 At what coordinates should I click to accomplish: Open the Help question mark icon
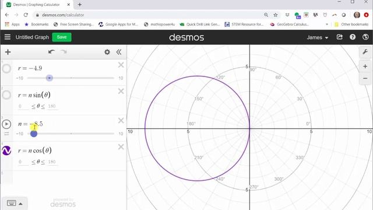[x=353, y=37]
